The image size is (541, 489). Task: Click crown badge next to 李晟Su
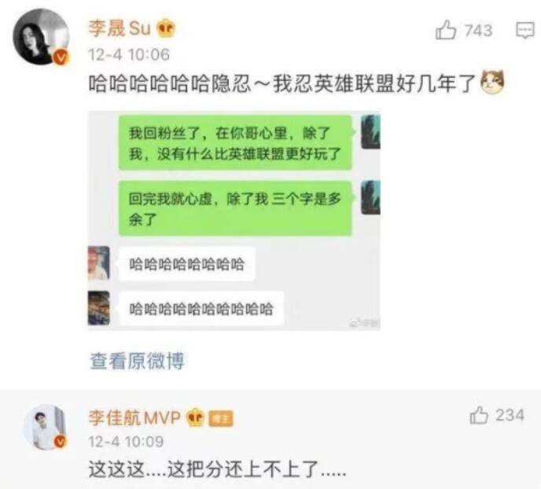click(166, 28)
